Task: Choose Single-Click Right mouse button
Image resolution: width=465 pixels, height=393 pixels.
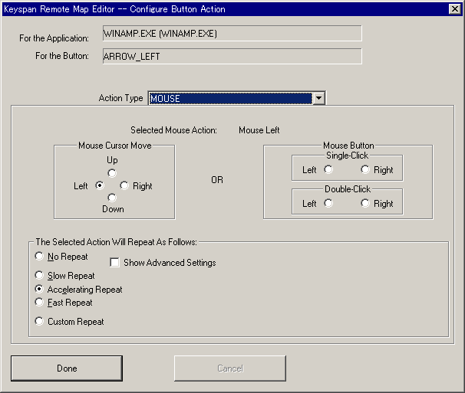Action: click(365, 170)
